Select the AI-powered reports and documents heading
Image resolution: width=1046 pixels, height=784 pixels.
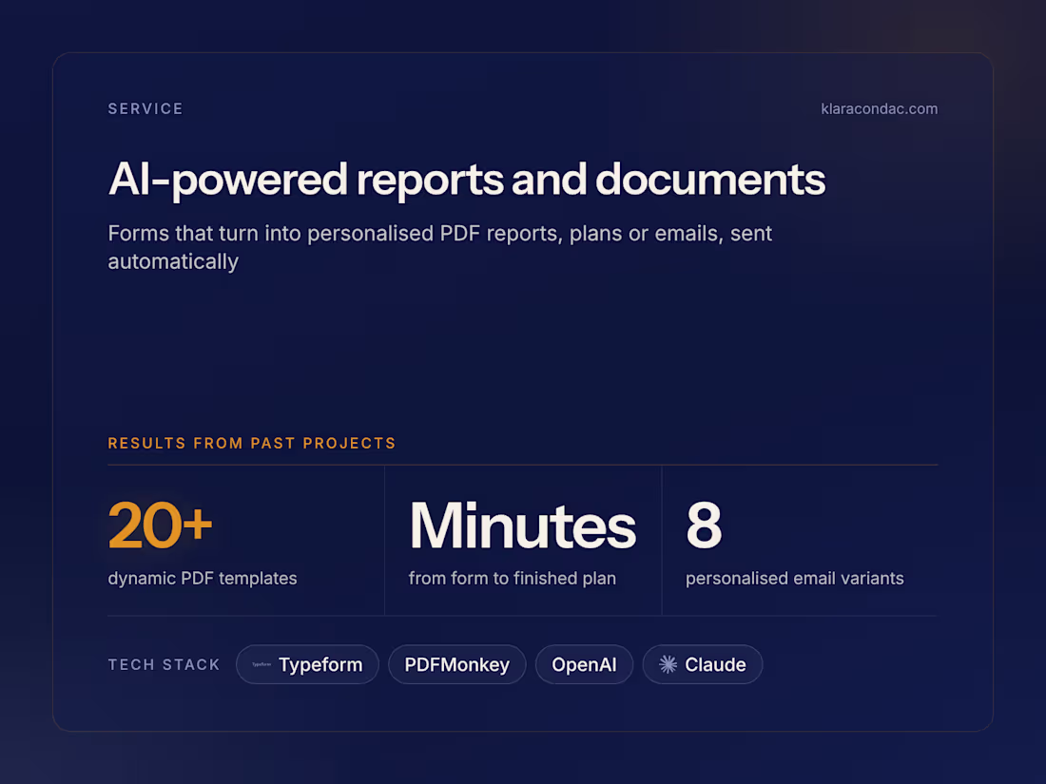466,180
